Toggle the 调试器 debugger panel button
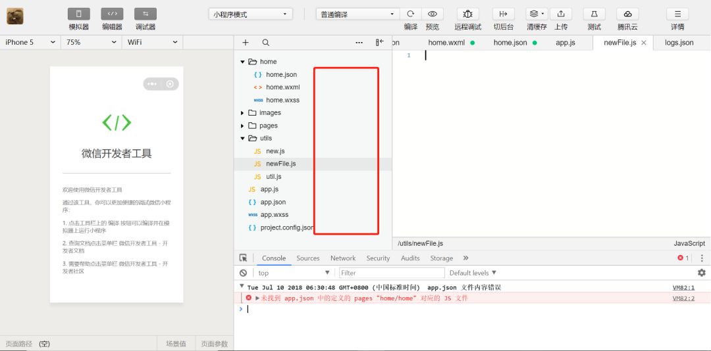The image size is (711, 351). pyautogui.click(x=145, y=14)
